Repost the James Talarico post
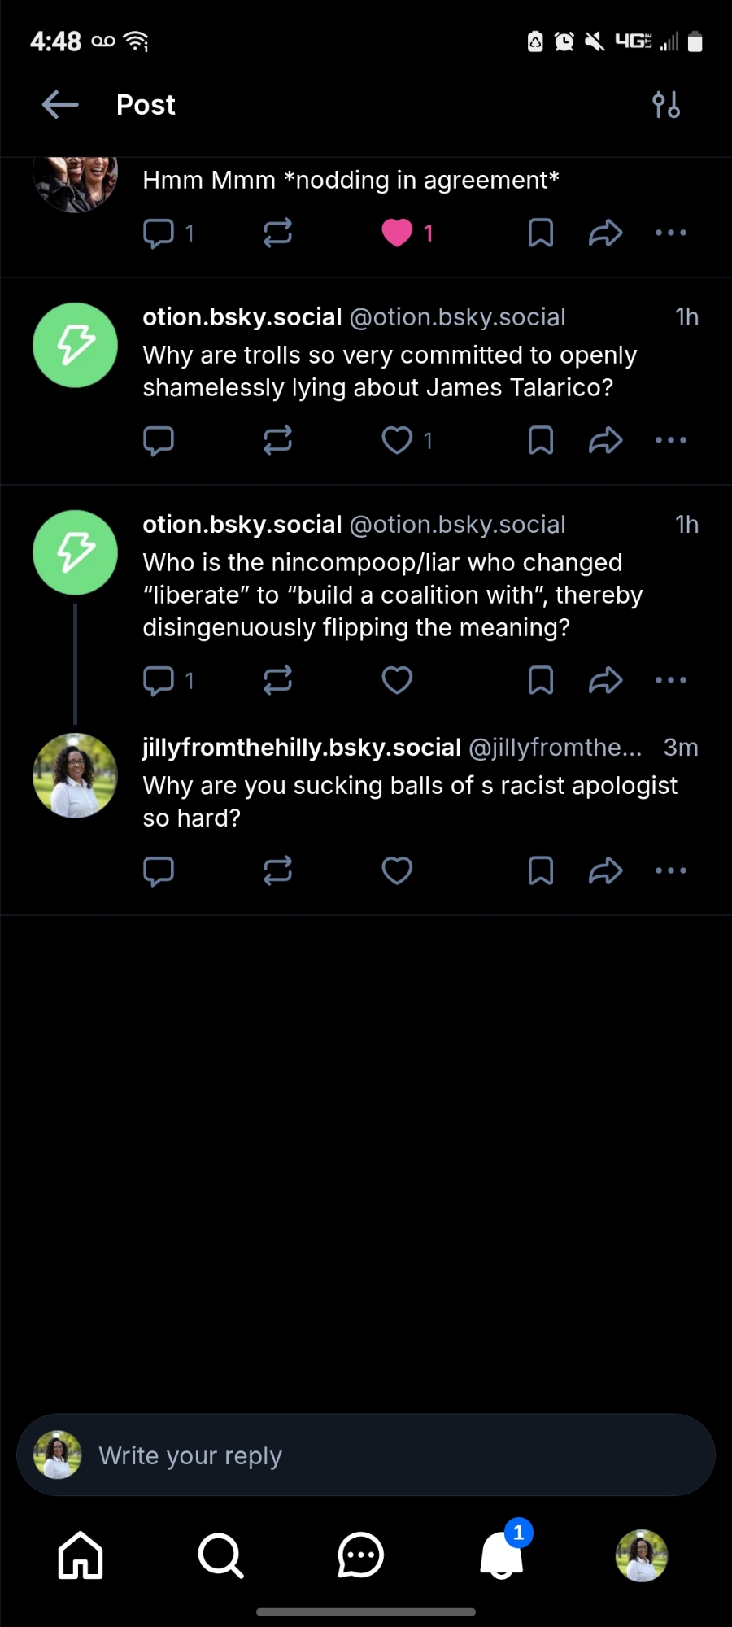The image size is (732, 1627). (277, 440)
